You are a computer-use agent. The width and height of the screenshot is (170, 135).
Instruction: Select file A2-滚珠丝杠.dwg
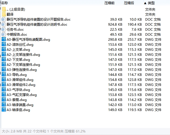[x=20, y=45]
